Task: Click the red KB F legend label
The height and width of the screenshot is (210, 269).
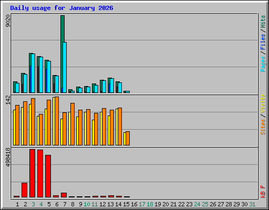Action: 263,192
